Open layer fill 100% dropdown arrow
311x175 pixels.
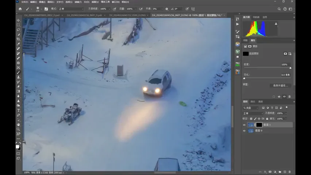tap(286, 119)
